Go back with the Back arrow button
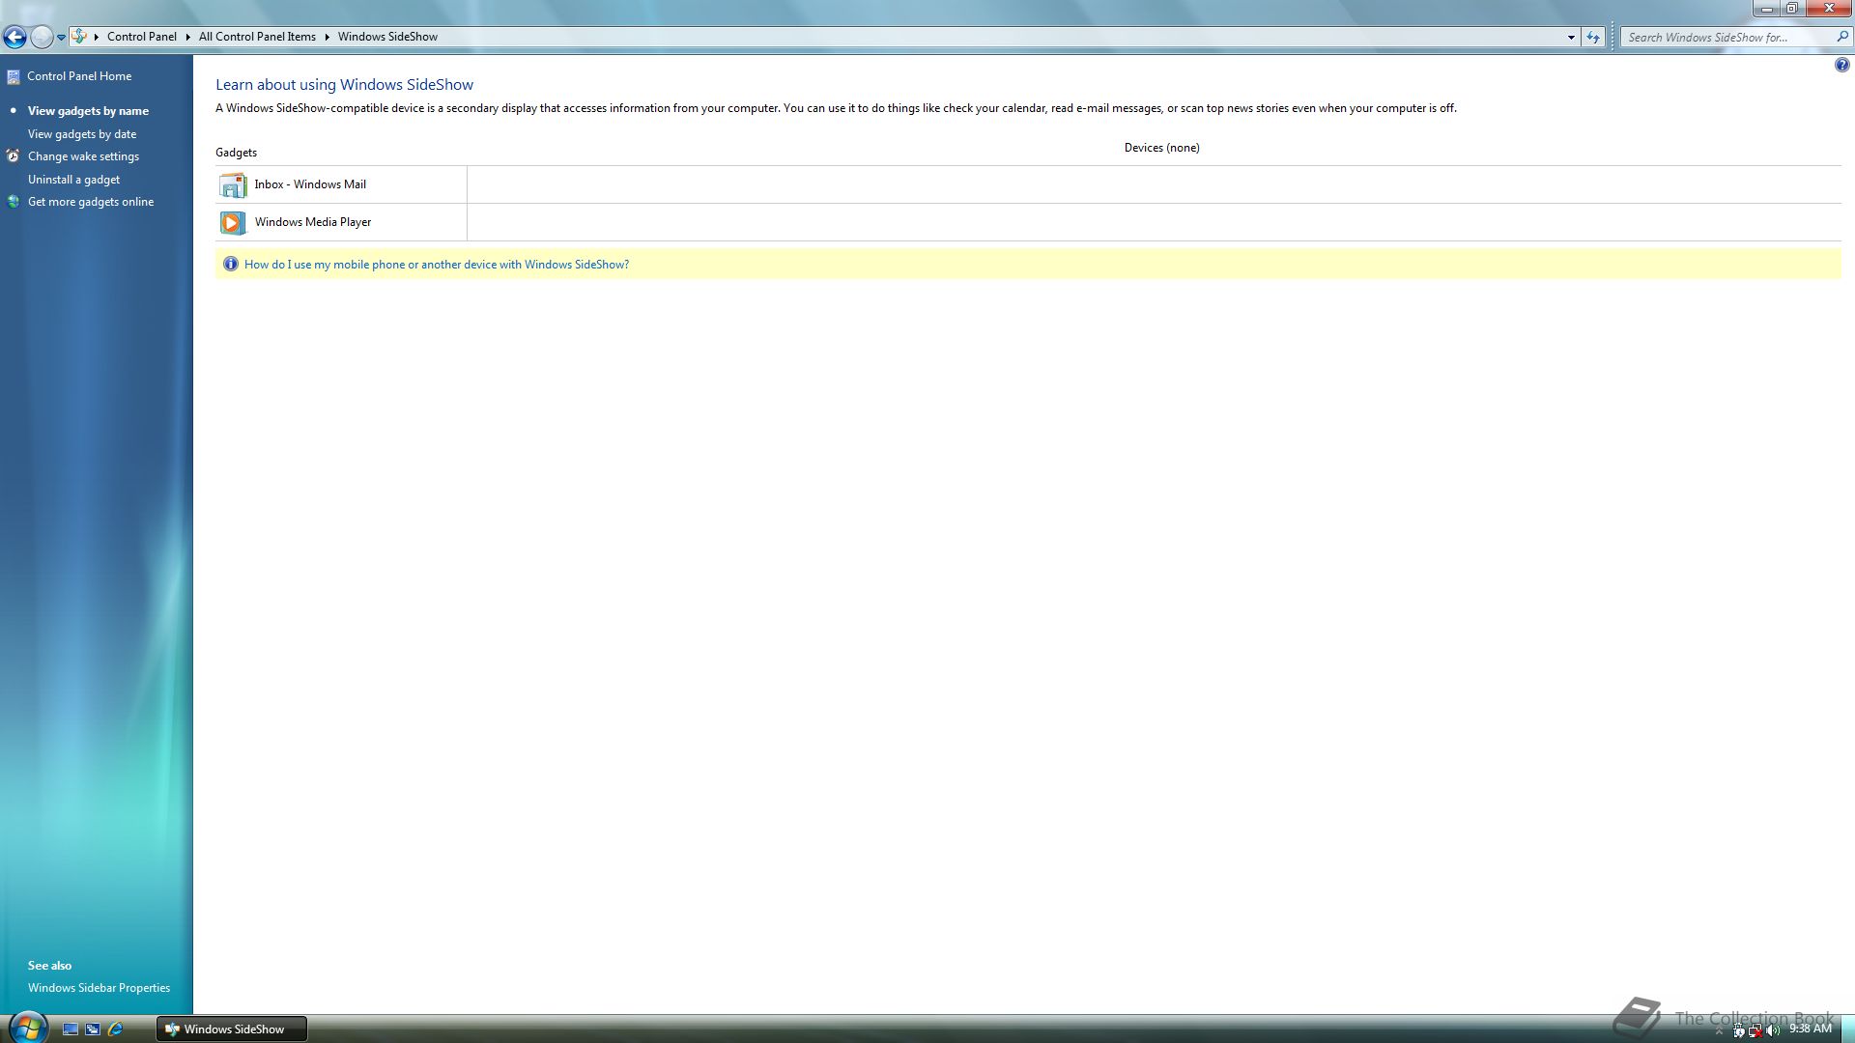 pyautogui.click(x=14, y=38)
